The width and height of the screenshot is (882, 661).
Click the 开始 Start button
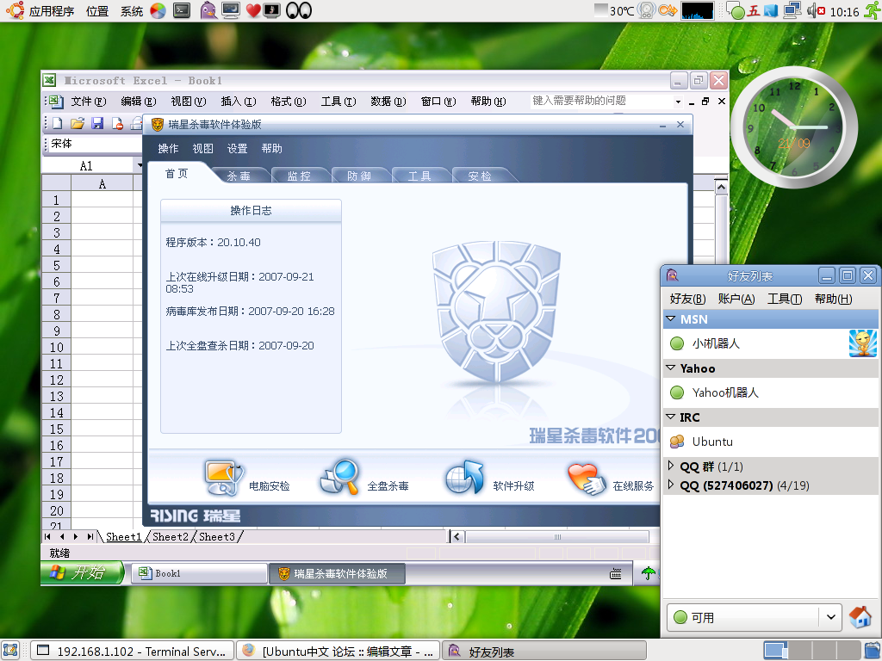point(82,572)
